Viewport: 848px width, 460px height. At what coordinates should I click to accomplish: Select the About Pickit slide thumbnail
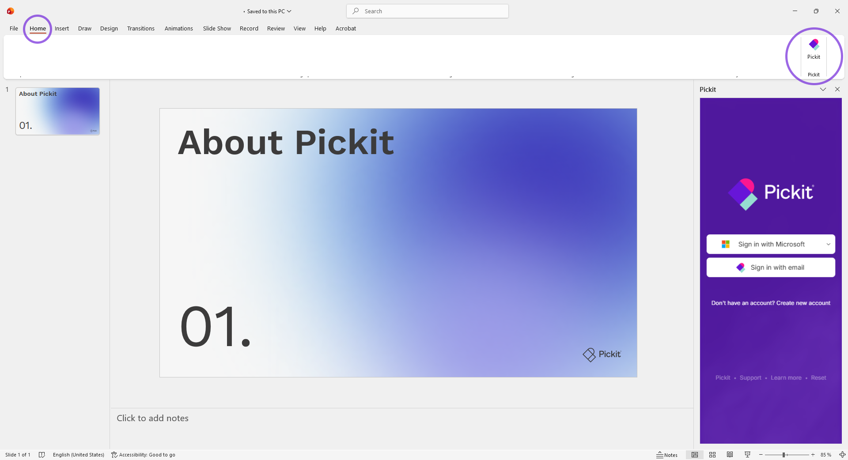coord(57,111)
